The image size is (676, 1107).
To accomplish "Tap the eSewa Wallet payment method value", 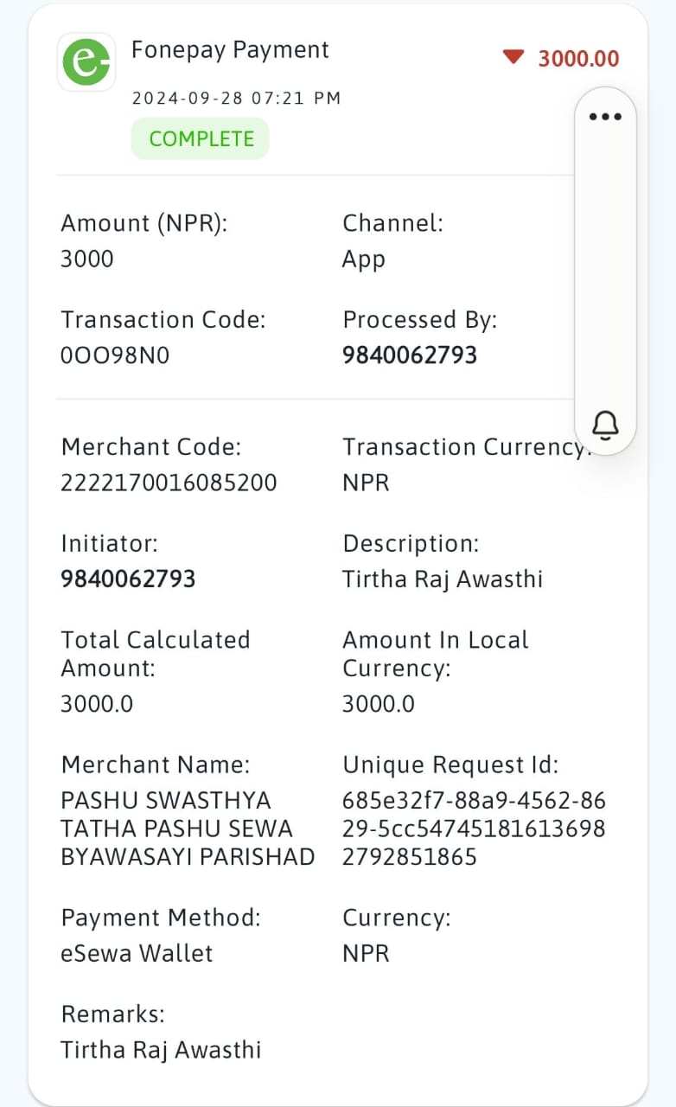I will 137,954.
